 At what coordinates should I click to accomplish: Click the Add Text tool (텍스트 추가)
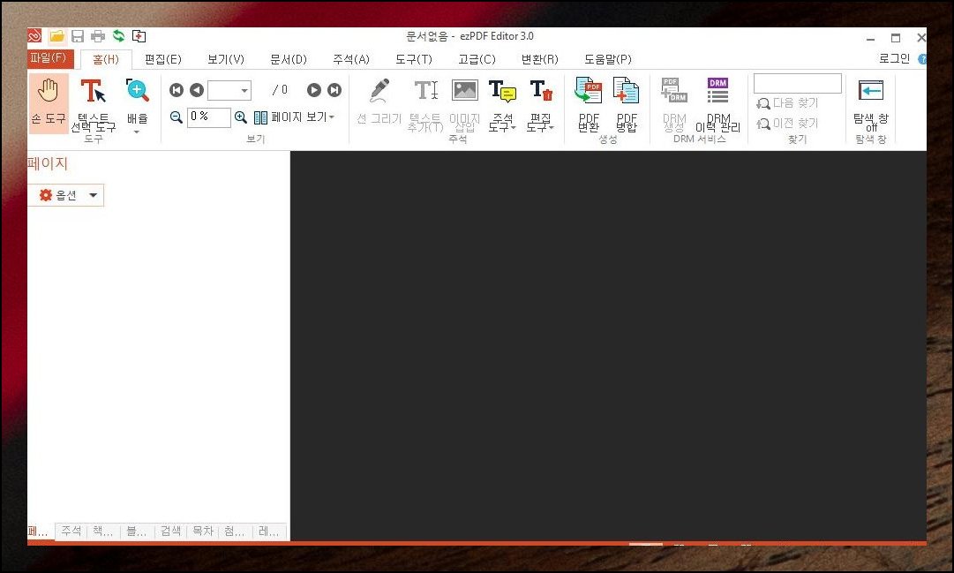click(425, 103)
